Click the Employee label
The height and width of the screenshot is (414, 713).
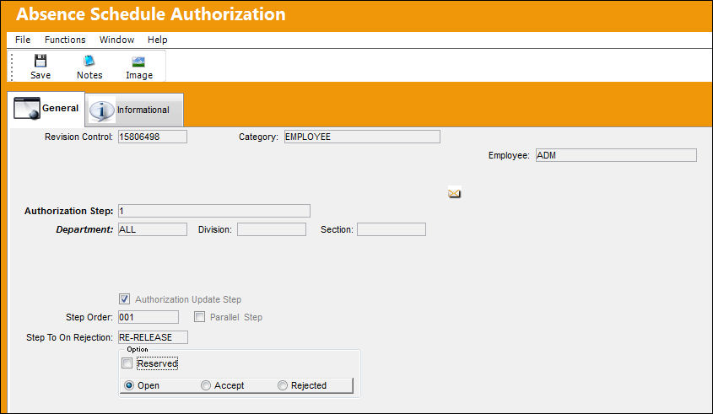coord(509,155)
